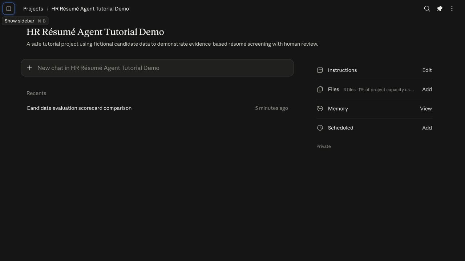Screen dimensions: 465x261
Task: Click the Private visibility label
Action: 324,146
